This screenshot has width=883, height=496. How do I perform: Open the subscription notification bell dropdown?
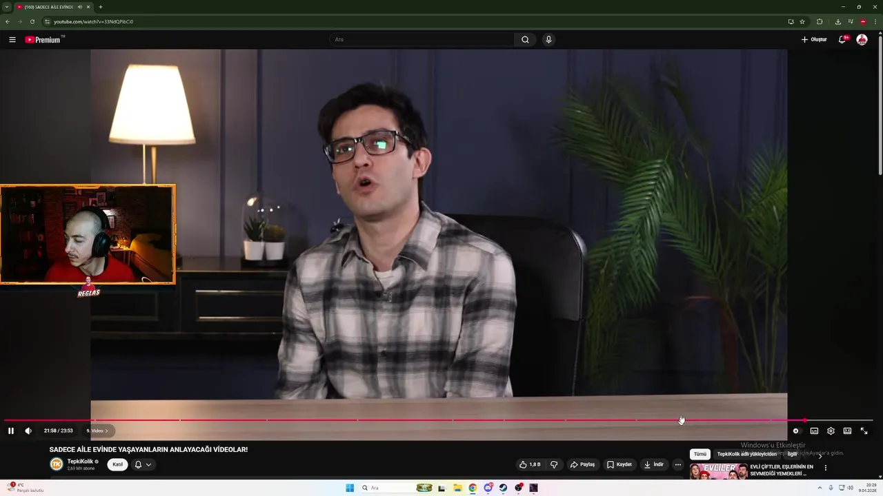143,464
